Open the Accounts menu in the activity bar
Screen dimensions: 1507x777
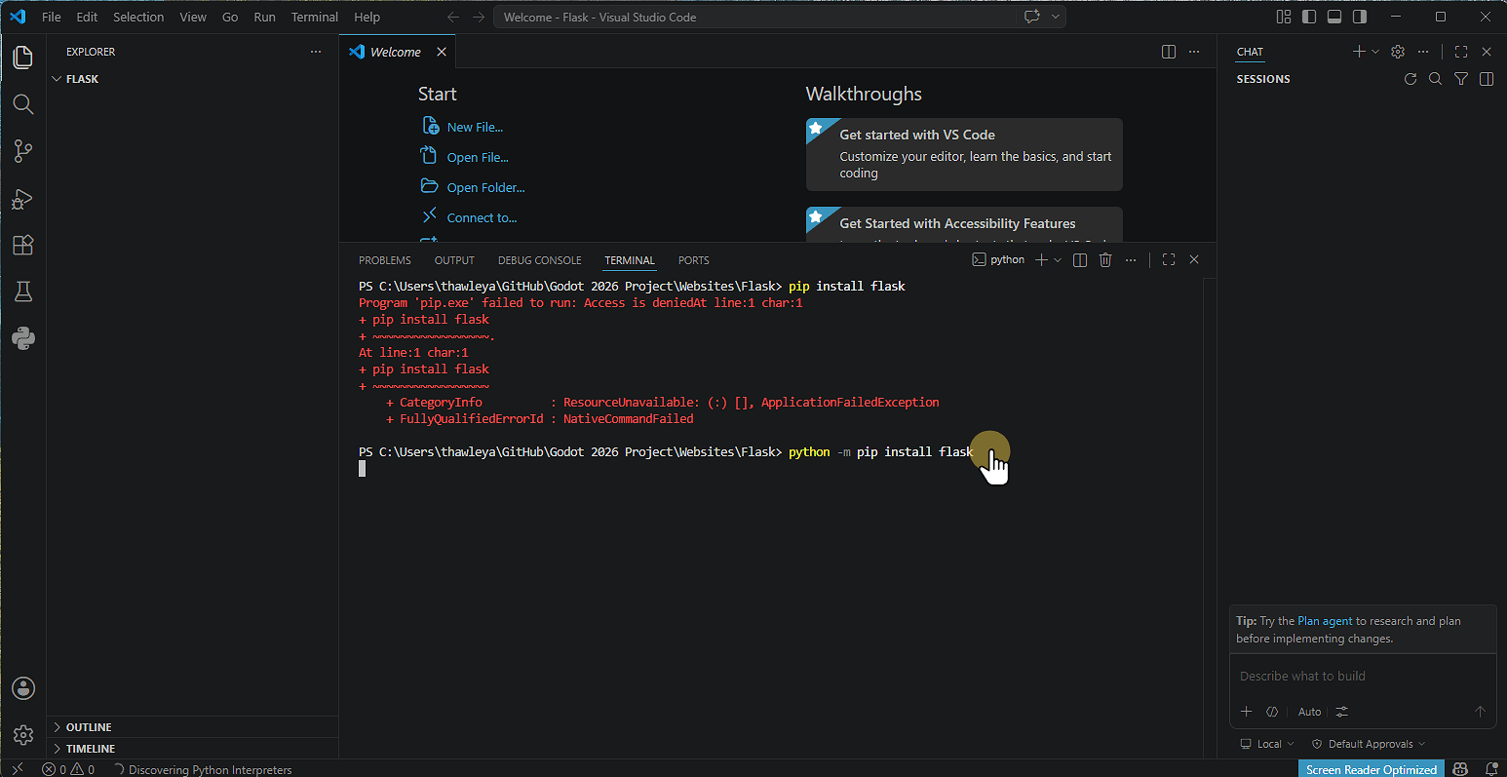click(x=23, y=688)
